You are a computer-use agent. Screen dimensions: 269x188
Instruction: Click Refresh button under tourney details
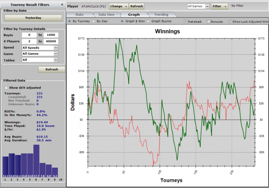(x=51, y=69)
